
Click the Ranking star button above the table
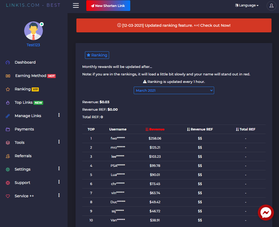(x=97, y=55)
